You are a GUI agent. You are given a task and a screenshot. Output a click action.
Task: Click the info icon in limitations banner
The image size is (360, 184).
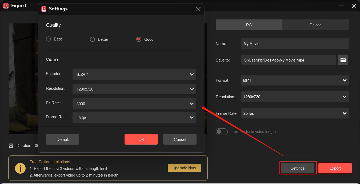pyautogui.click(x=20, y=168)
